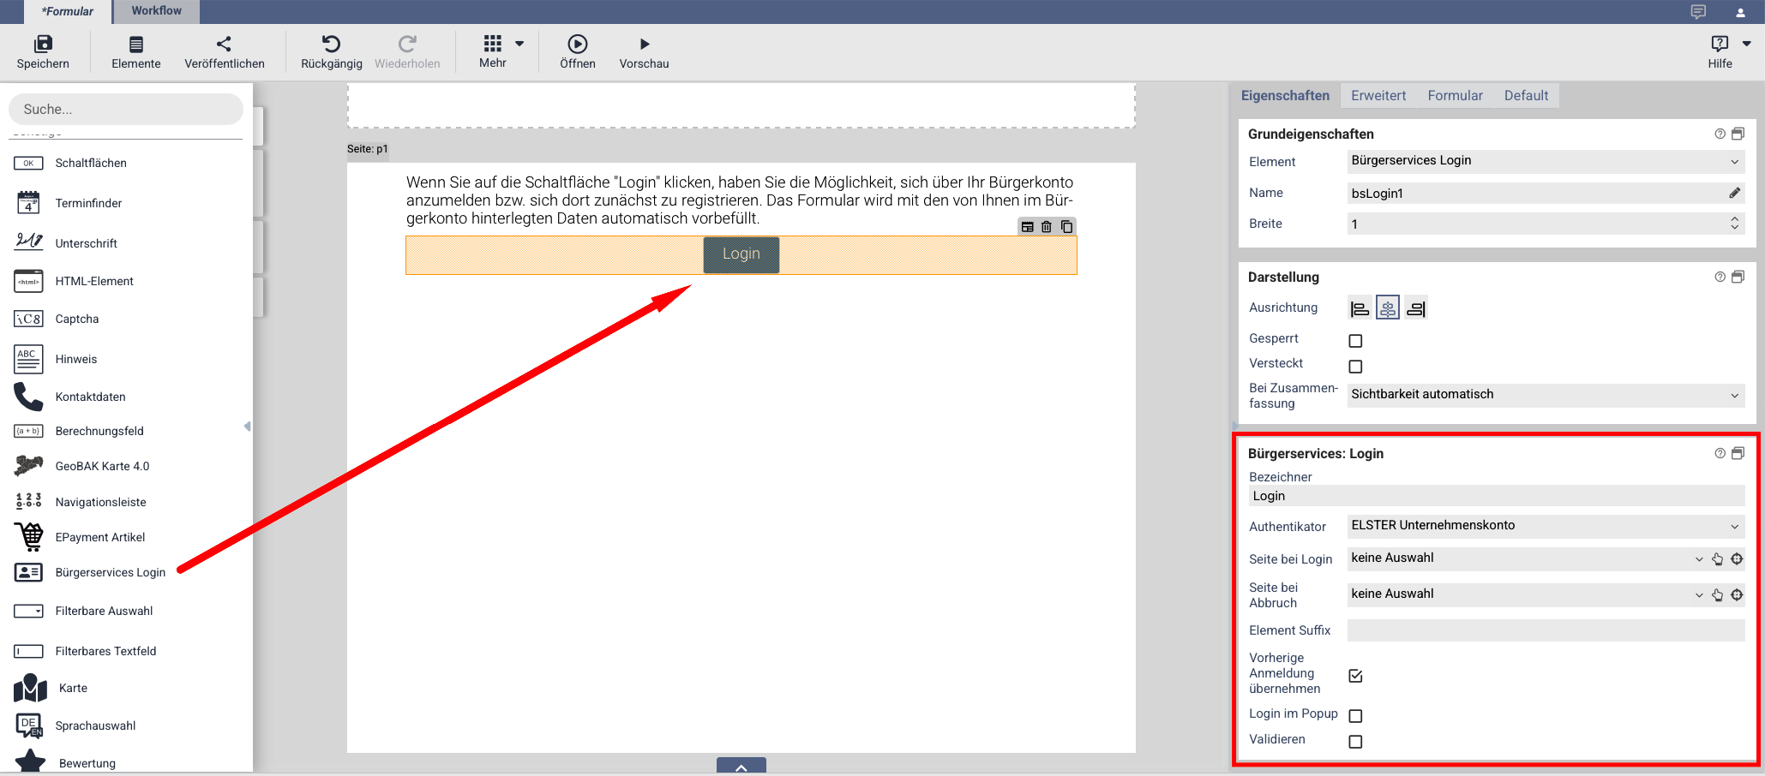
Task: Open the Eigenschaften tab
Action: click(1285, 96)
